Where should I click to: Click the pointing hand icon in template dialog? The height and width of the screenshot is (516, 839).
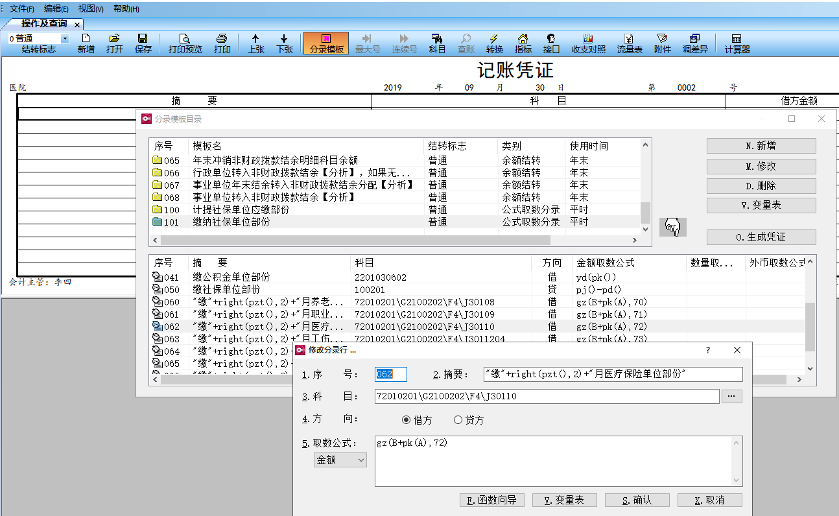(673, 228)
